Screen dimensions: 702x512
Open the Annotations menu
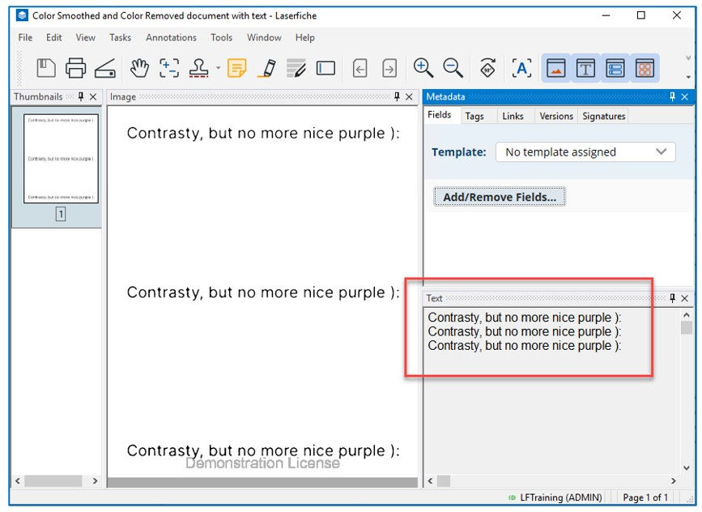tap(171, 37)
